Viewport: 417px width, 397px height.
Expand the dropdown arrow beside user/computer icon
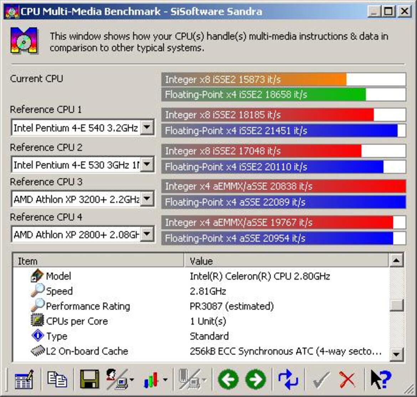tap(132, 380)
